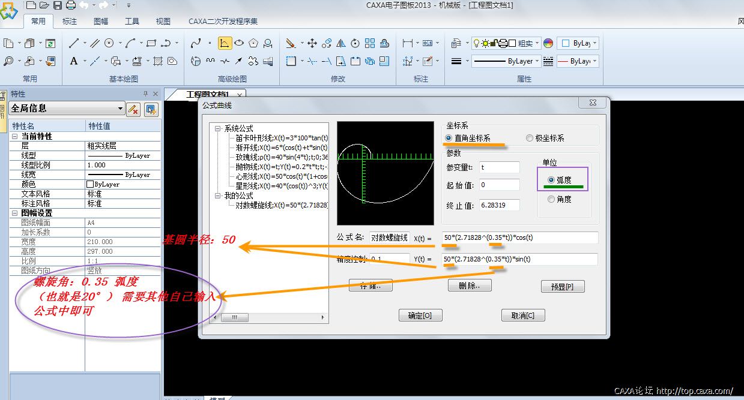The width and height of the screenshot is (744, 400).
Task: Select the spline curve tool
Action: point(196,43)
